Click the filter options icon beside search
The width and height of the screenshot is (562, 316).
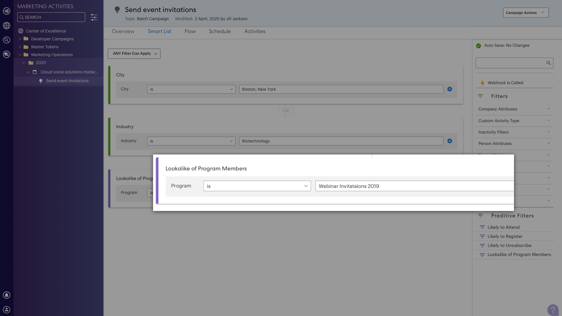pos(94,17)
